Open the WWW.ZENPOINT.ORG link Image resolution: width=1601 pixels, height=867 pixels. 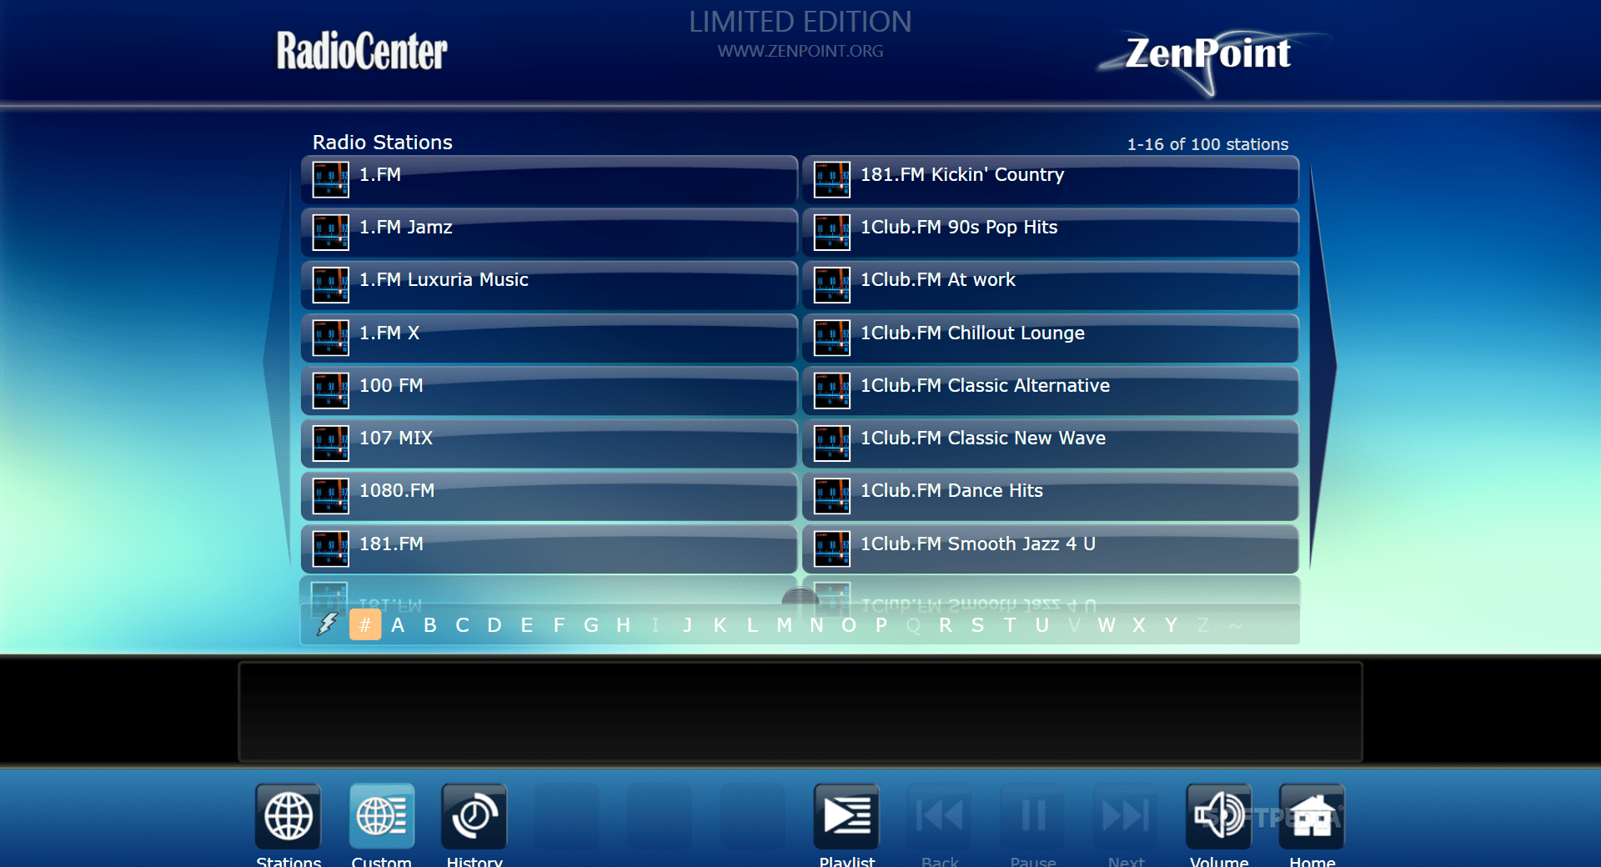tap(800, 51)
